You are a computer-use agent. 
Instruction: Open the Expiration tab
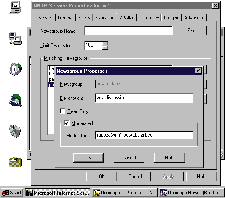[x=105, y=18]
